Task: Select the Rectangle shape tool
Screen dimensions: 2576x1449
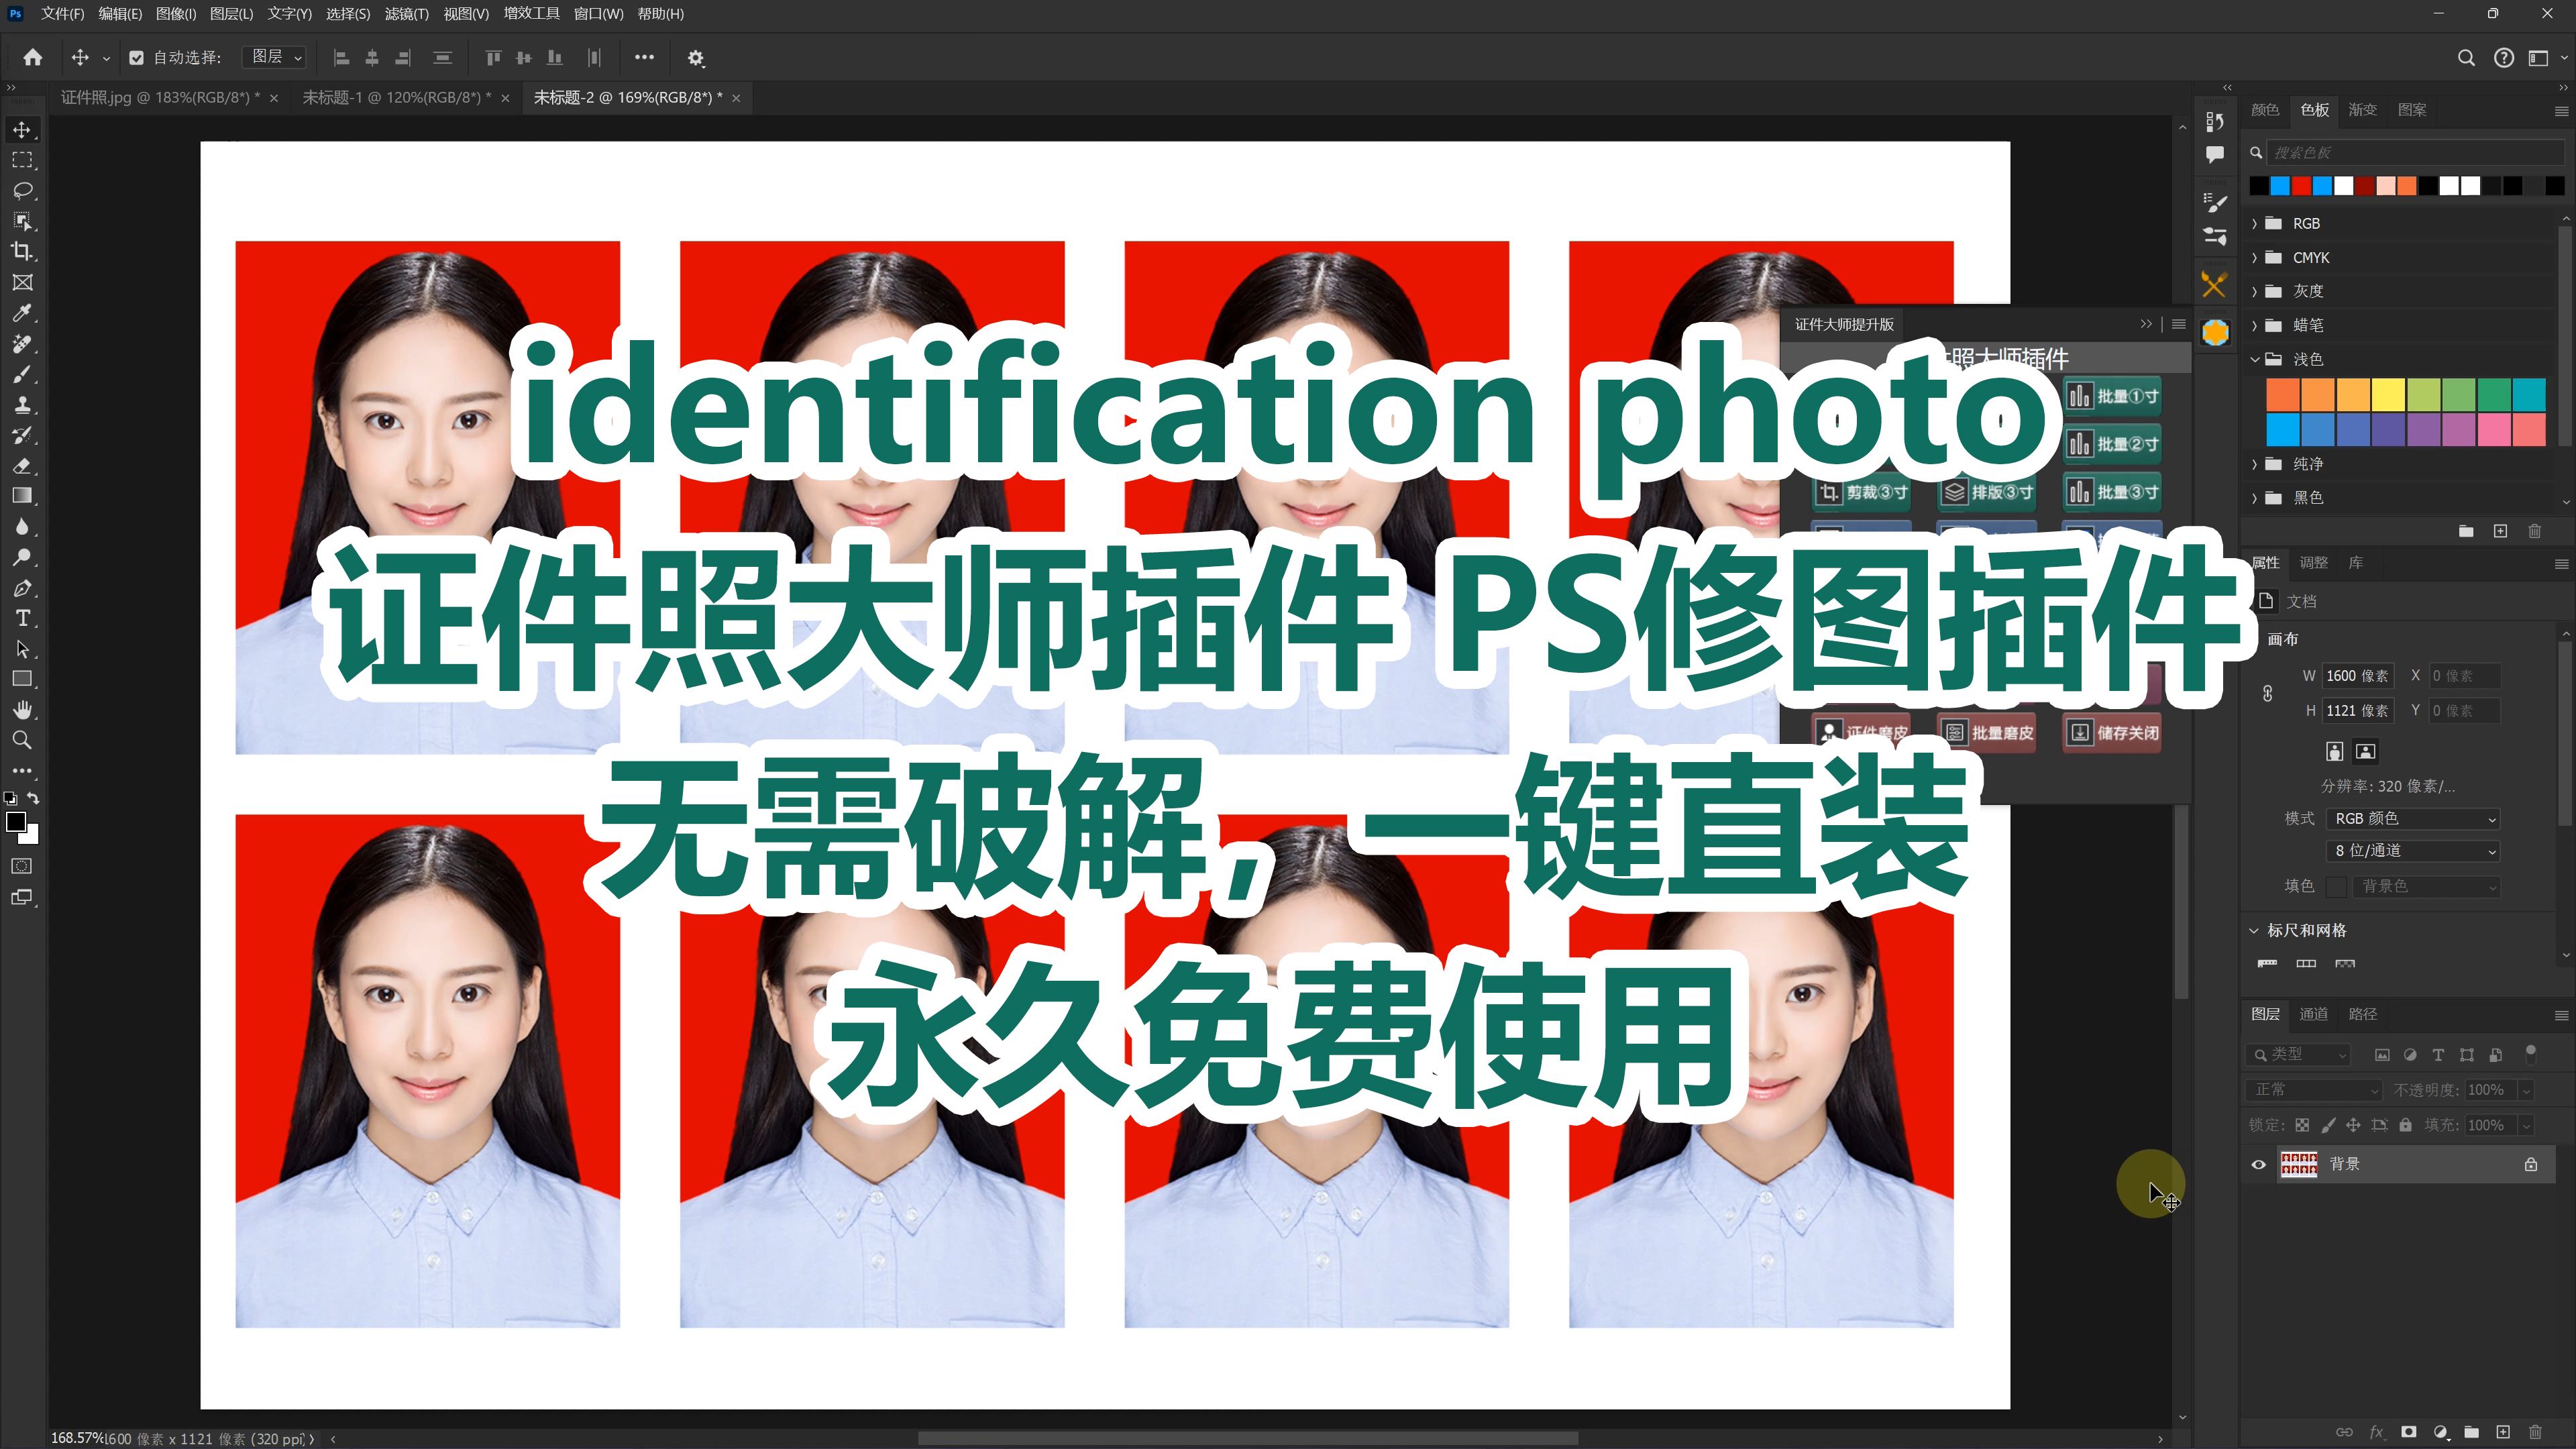Action: click(x=22, y=679)
